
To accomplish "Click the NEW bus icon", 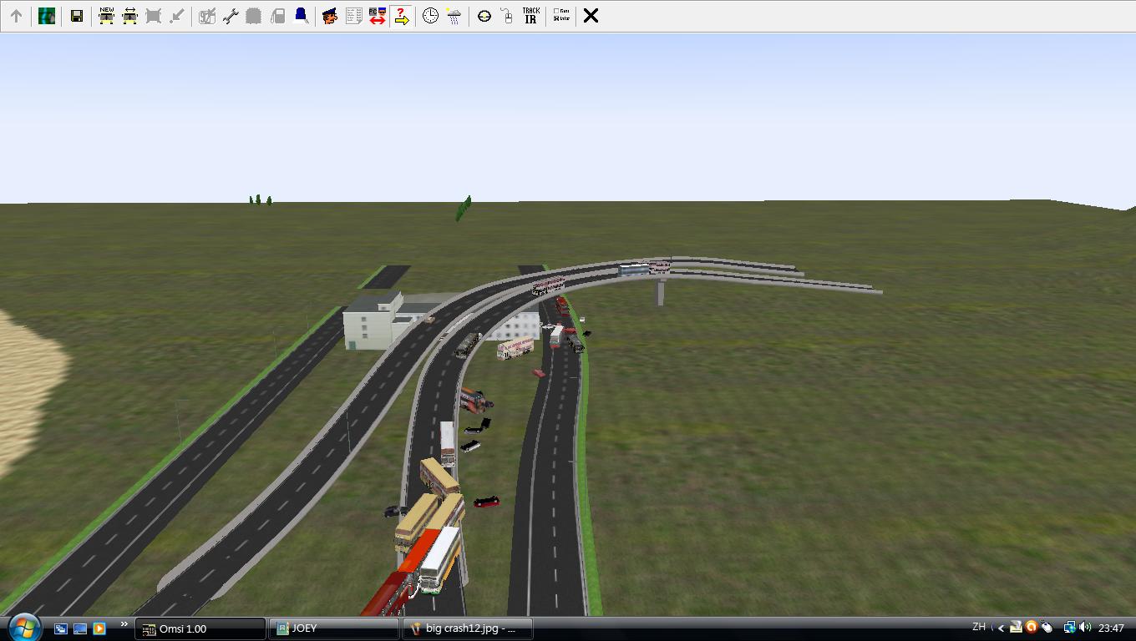I will tap(106, 16).
